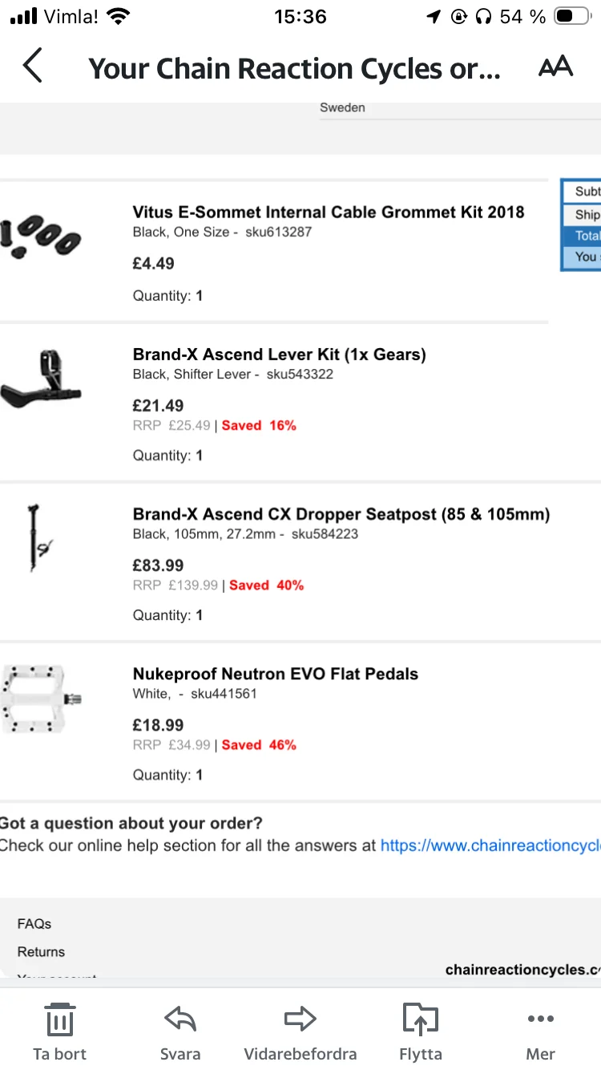601x1070 pixels.
Task: Open the chainreactioncycles help link
Action: coord(490,845)
